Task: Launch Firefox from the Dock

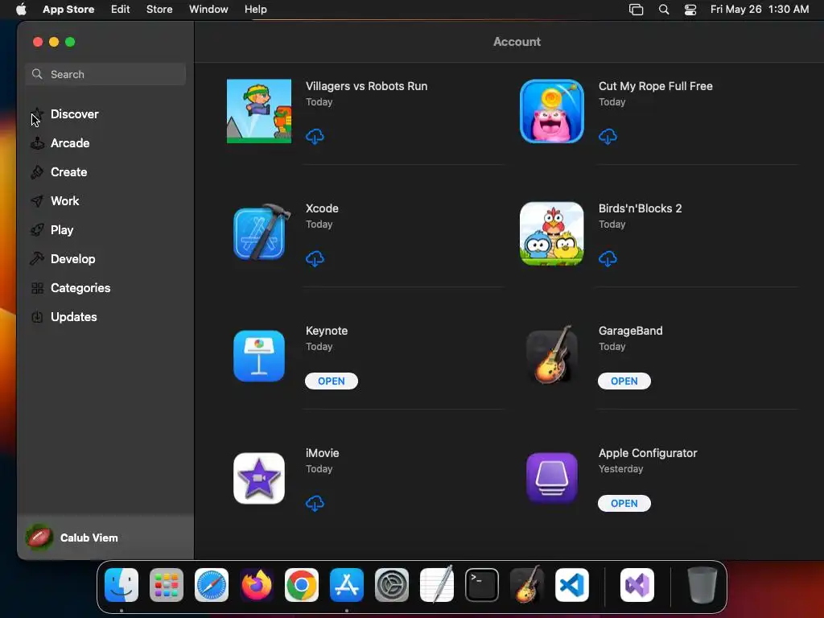Action: pyautogui.click(x=257, y=585)
